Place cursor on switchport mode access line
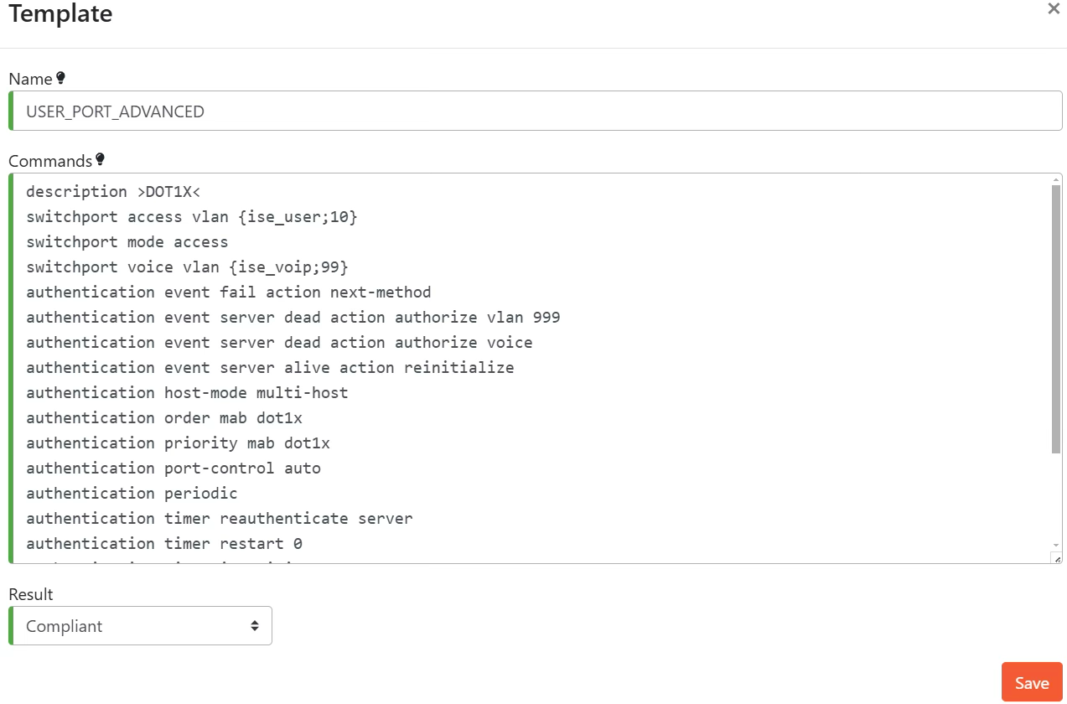 (x=127, y=242)
